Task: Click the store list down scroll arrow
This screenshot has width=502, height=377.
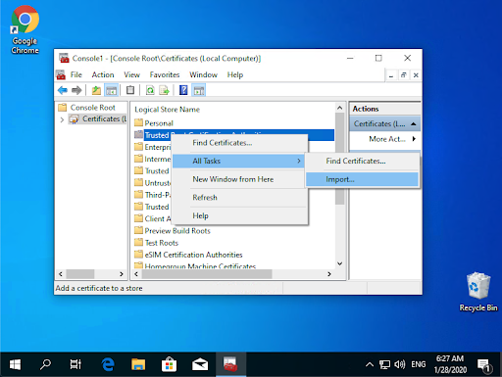Action: point(340,263)
